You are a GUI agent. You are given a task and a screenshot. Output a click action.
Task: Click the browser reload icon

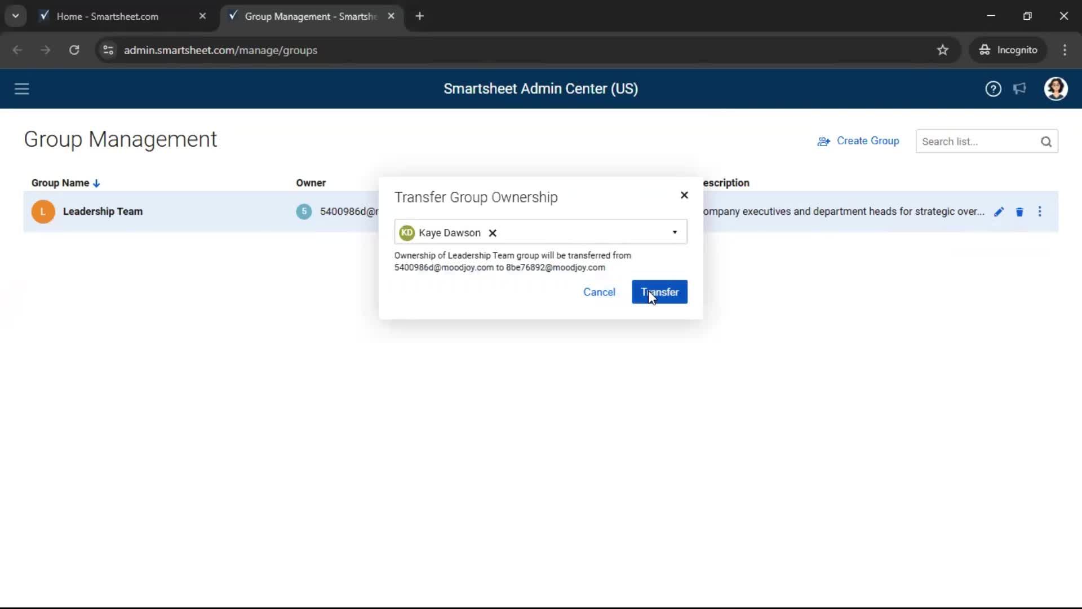(74, 50)
